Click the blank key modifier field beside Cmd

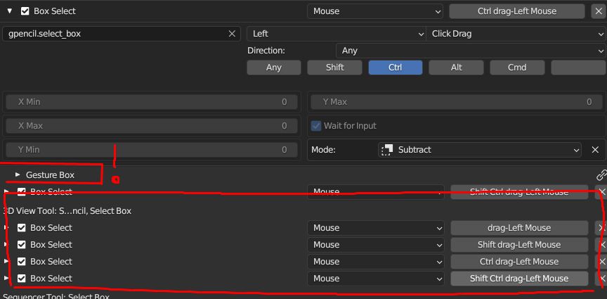tap(578, 68)
